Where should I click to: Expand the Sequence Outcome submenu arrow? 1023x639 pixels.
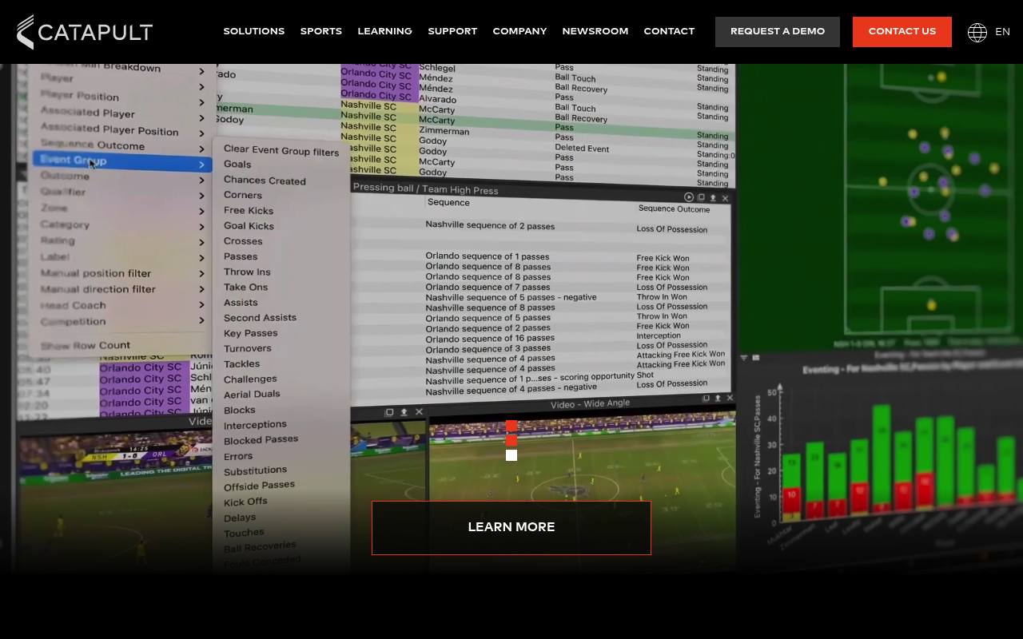click(x=201, y=149)
